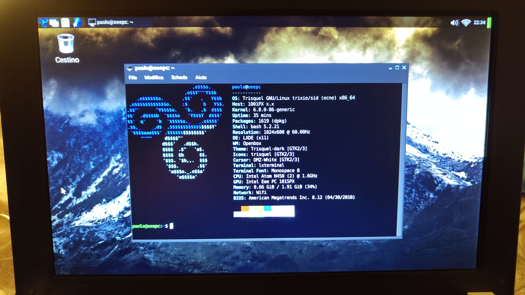The width and height of the screenshot is (525, 295).
Task: Launch the web browser globe icon
Action: 77,22
